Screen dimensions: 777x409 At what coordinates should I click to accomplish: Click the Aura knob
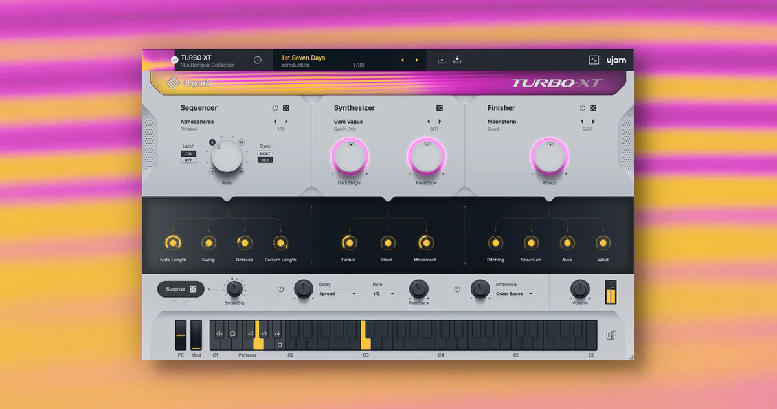pyautogui.click(x=567, y=243)
